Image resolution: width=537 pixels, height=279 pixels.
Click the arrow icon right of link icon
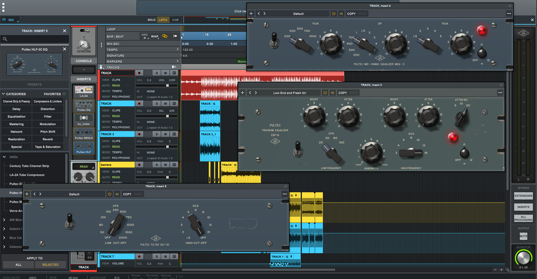coord(175,36)
